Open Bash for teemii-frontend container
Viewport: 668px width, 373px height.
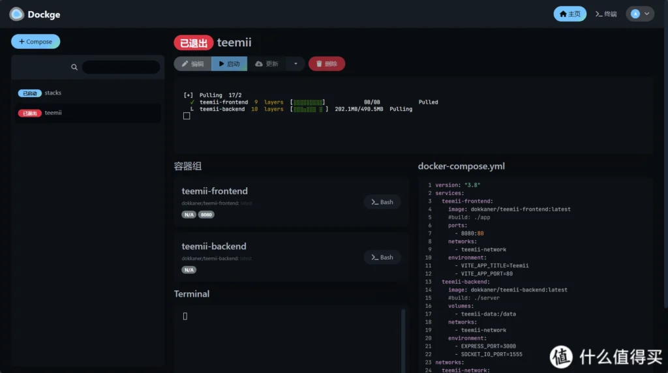[382, 202]
